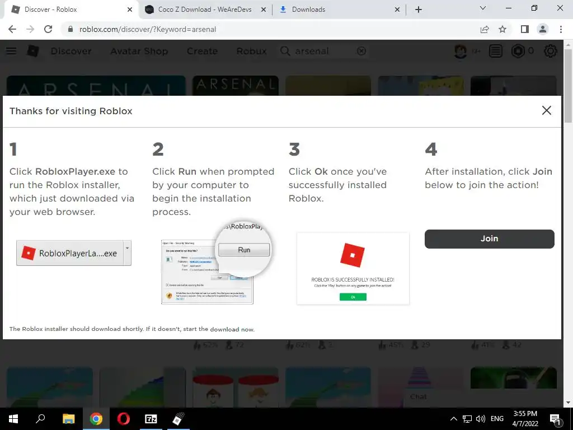Click the Roblox search field with arsenal
This screenshot has height=430, width=573.
click(x=323, y=51)
